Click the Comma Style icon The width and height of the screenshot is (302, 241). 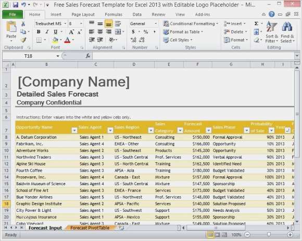click(155, 32)
